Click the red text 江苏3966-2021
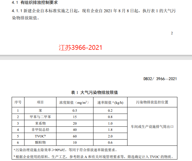The image size is (192, 161). [x=80, y=48]
